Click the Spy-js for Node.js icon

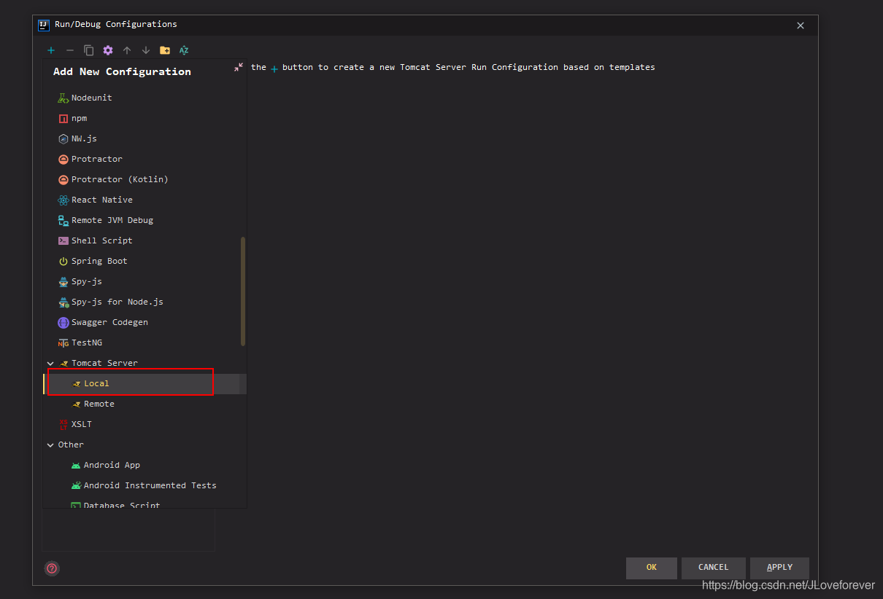63,302
